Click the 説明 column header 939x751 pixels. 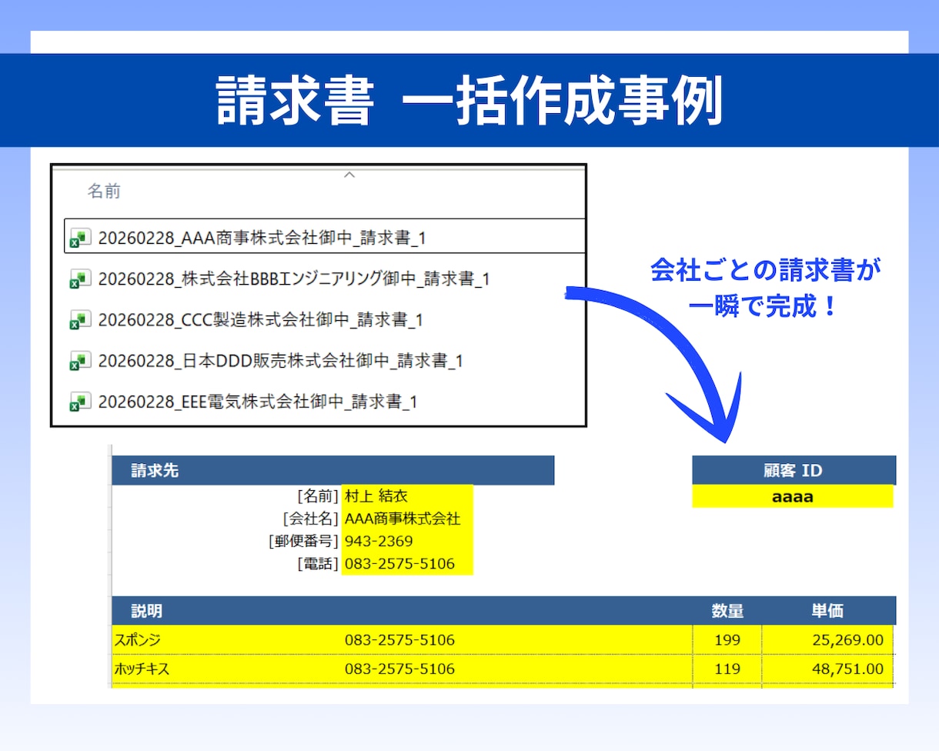point(146,611)
